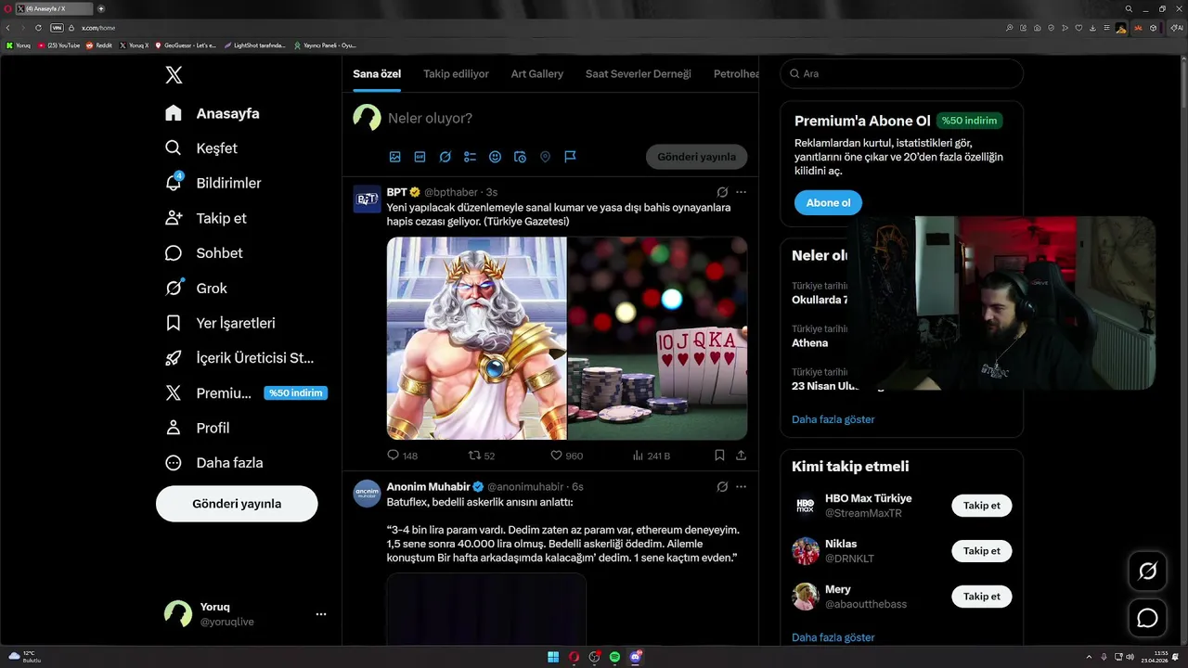Viewport: 1188px width, 668px height.
Task: Open browser easy setup menu
Action: pyautogui.click(x=1106, y=28)
